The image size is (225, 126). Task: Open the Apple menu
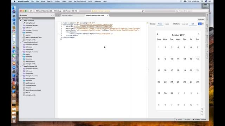pos(14,1)
